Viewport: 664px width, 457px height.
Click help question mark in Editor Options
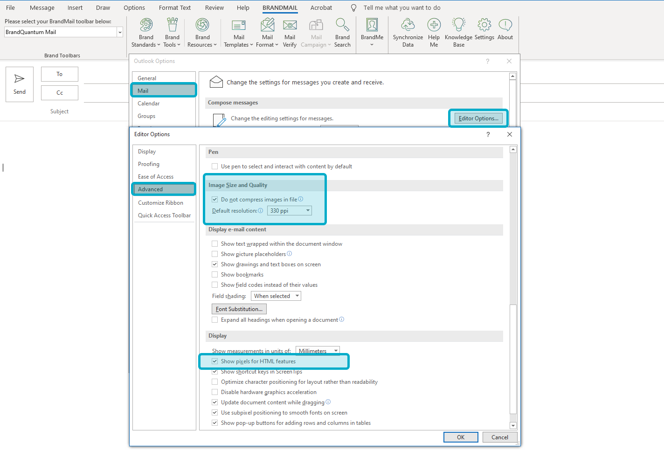pos(488,134)
